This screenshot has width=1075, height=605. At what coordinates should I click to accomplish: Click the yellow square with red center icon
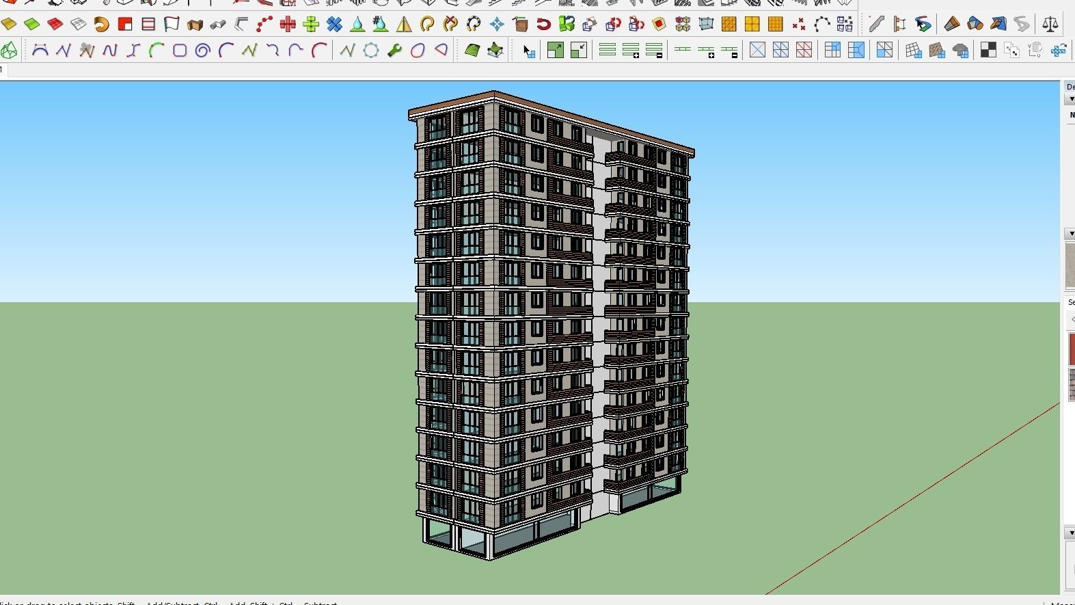[659, 25]
